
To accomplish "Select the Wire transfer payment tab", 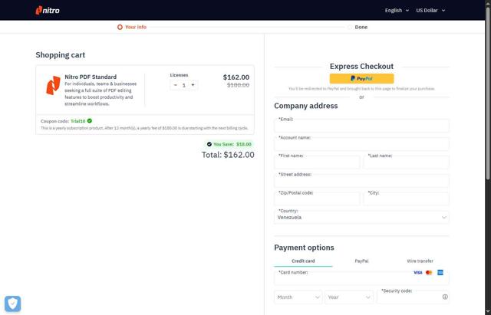I will pos(420,261).
